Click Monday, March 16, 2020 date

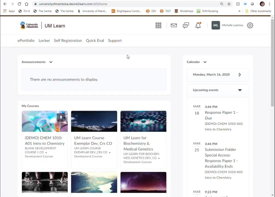pyautogui.click(x=211, y=74)
